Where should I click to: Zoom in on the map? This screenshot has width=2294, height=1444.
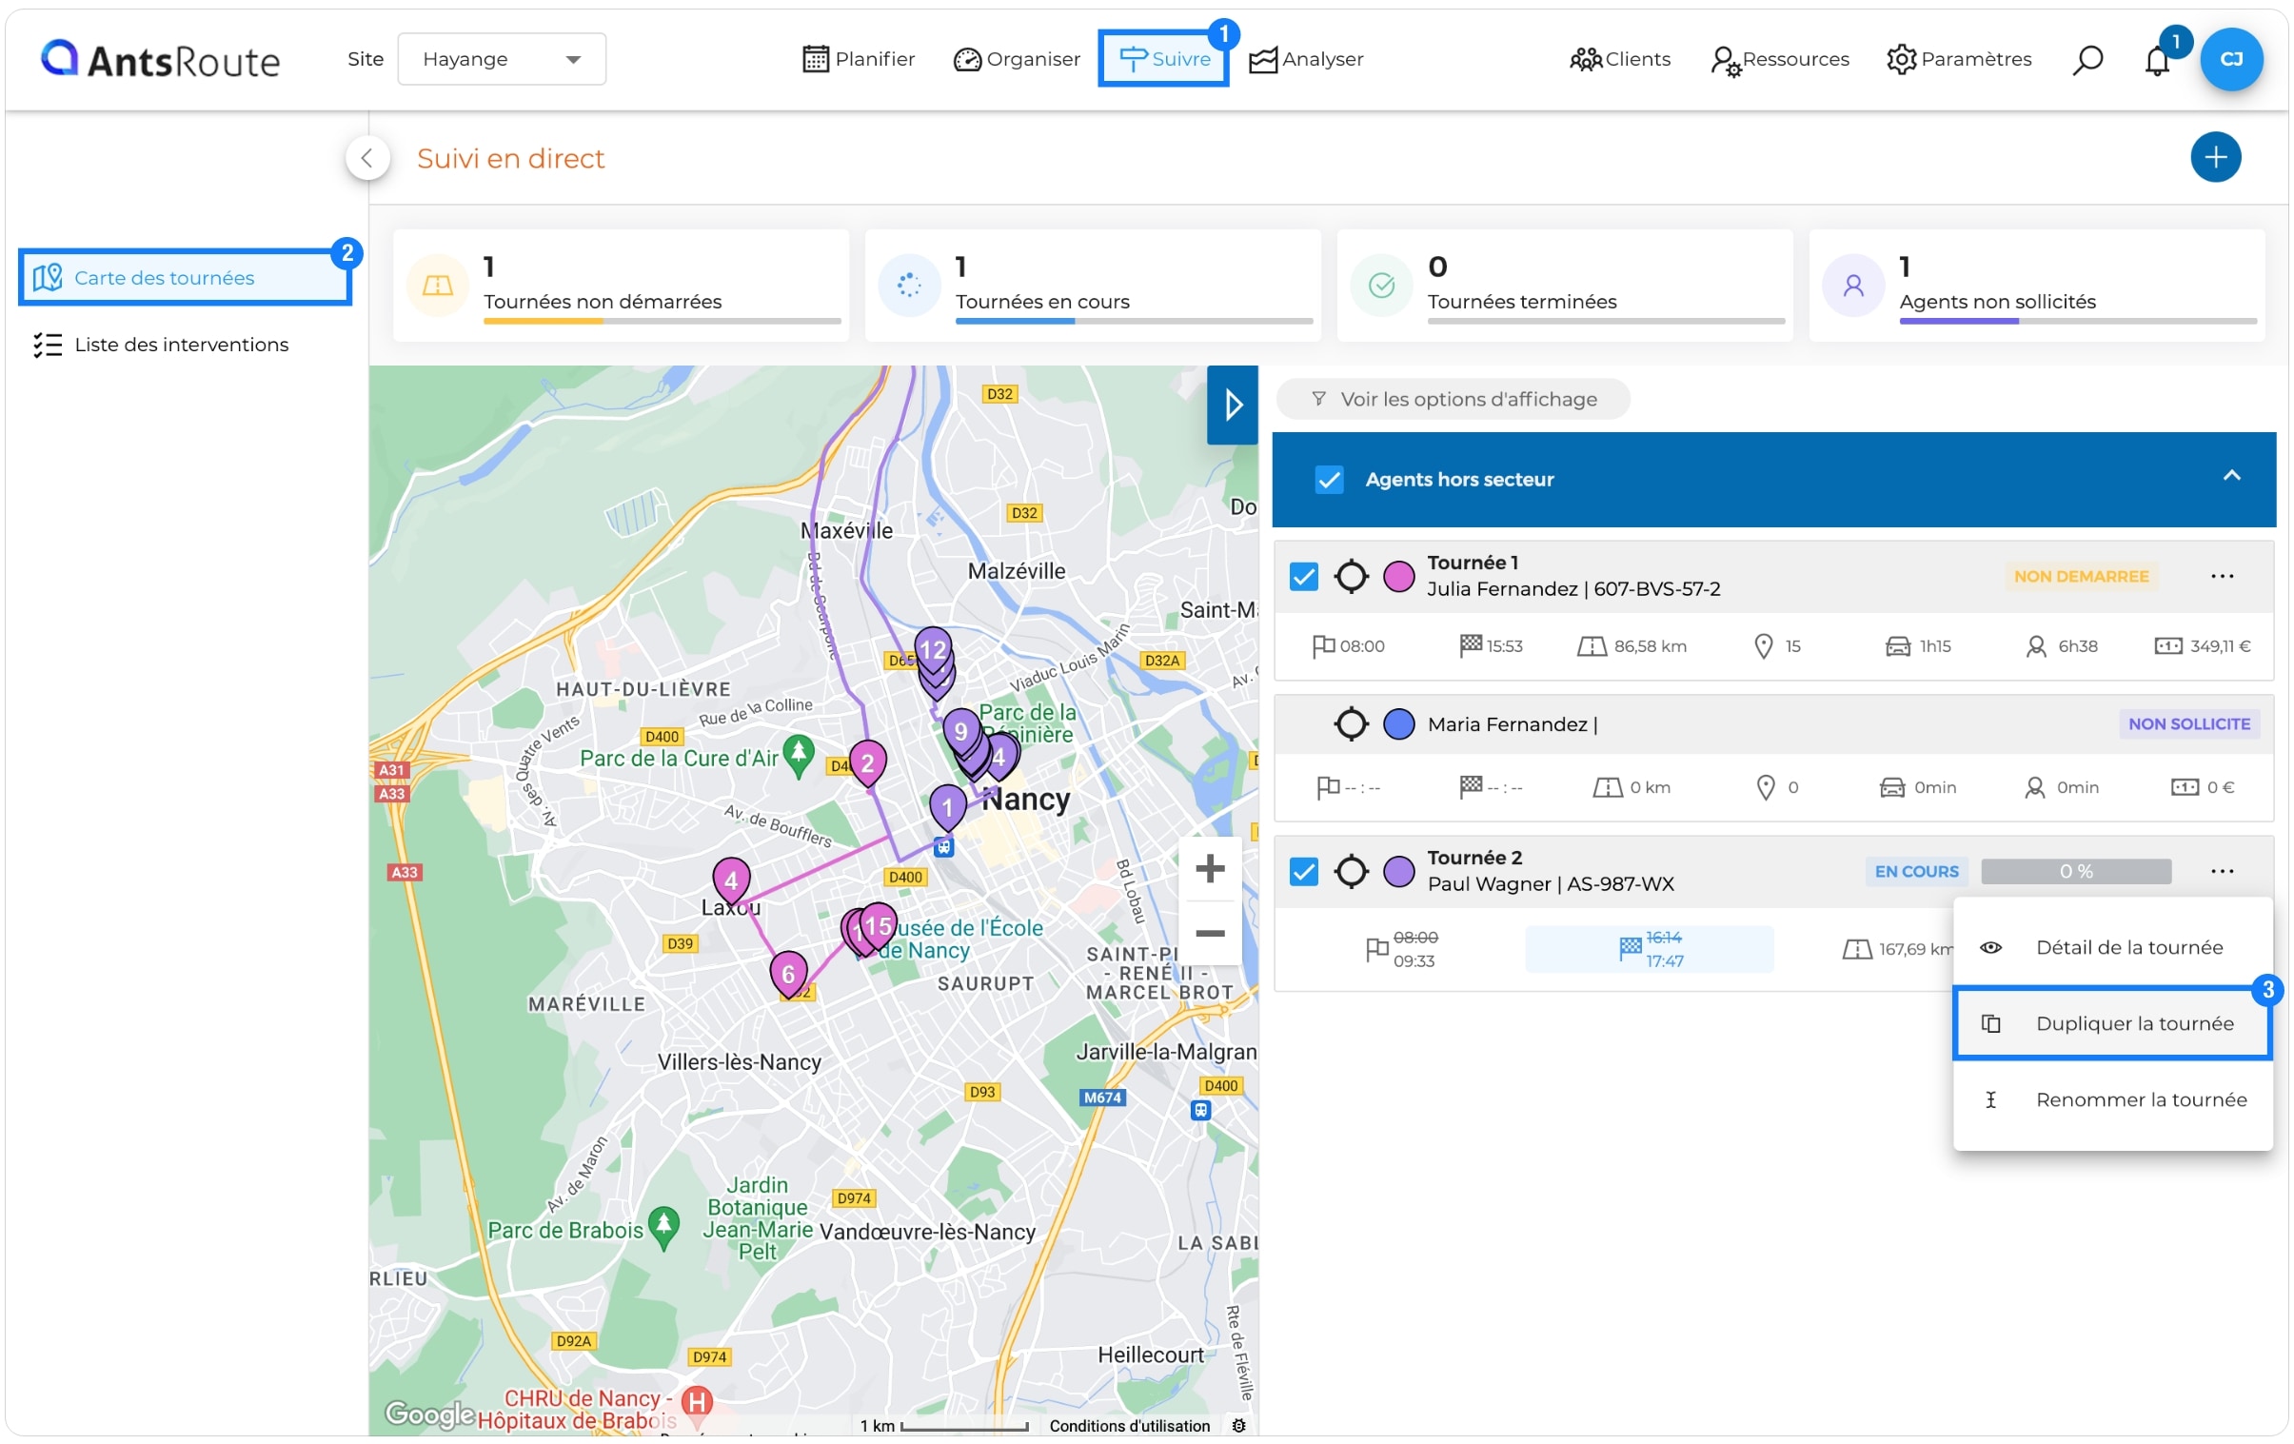1210,869
